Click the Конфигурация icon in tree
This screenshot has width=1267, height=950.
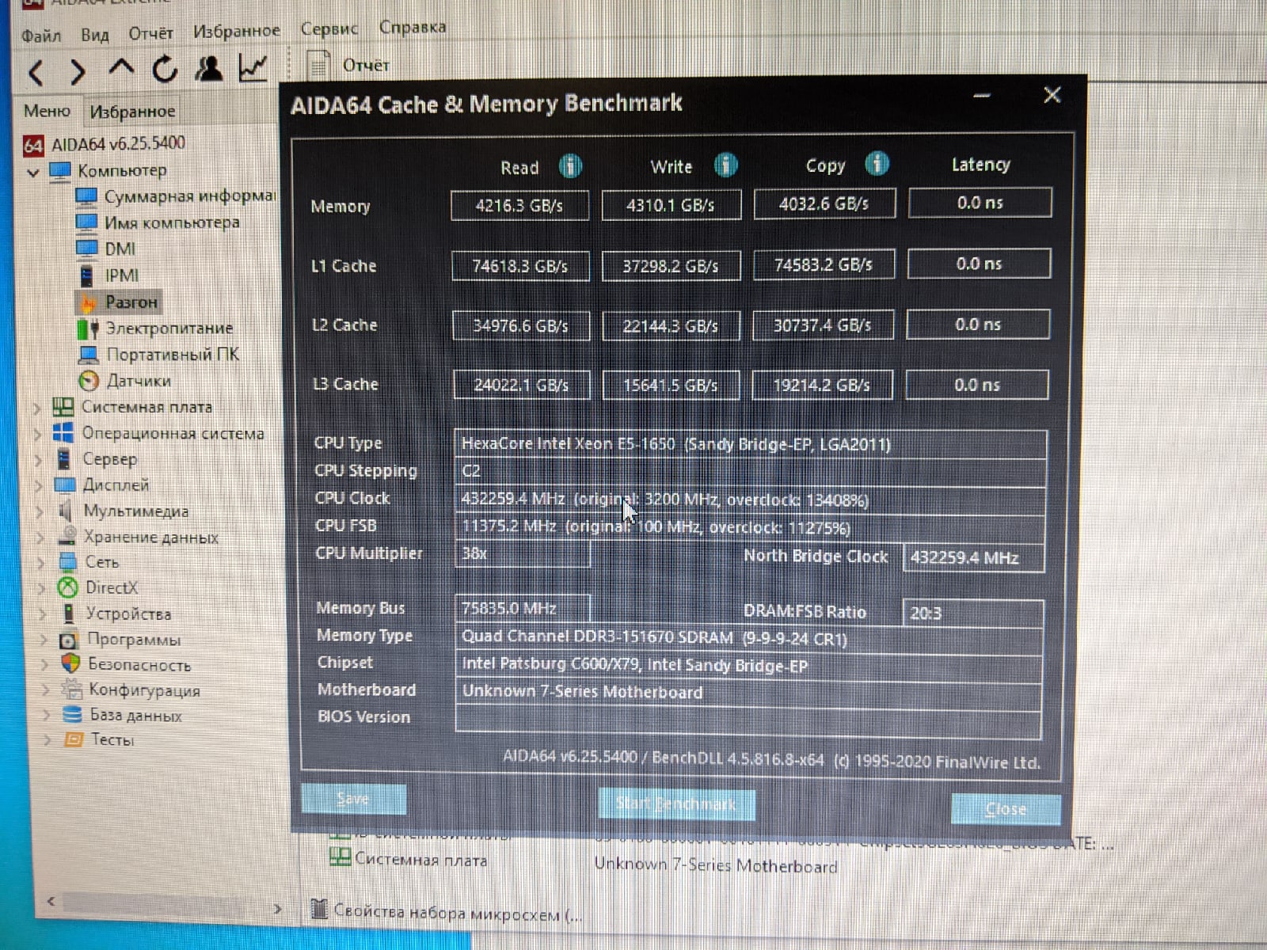coord(71,689)
